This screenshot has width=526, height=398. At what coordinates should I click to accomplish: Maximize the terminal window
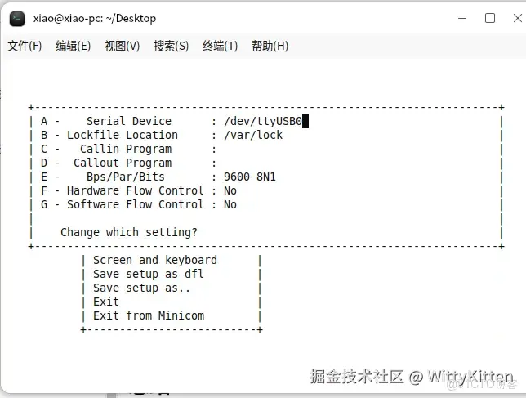pyautogui.click(x=490, y=18)
